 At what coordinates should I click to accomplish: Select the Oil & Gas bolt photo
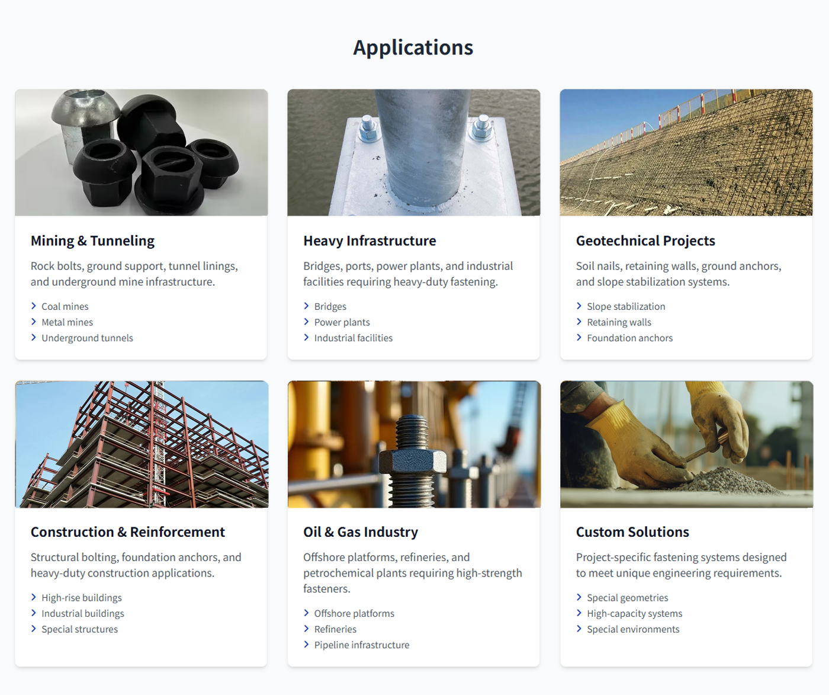coord(413,444)
